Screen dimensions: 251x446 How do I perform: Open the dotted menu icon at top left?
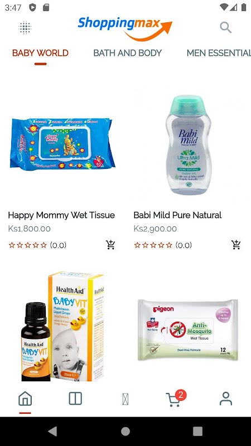point(25,27)
